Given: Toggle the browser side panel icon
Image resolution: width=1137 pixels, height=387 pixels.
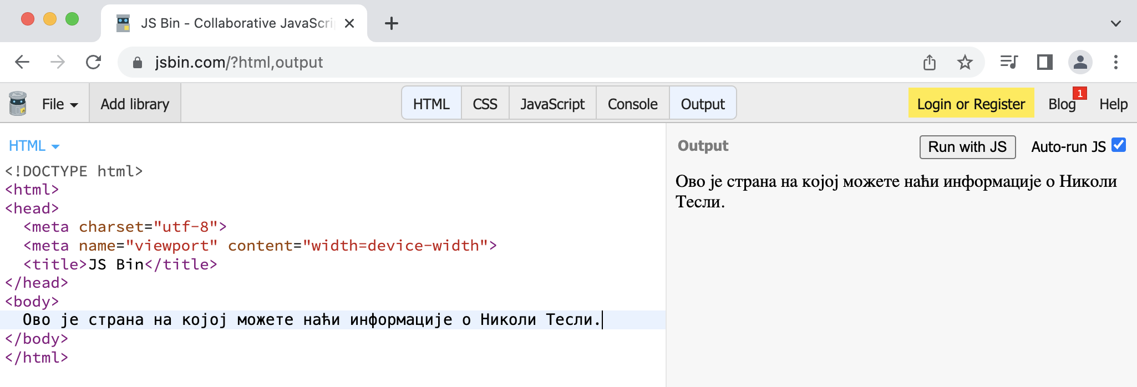Looking at the screenshot, I should (x=1044, y=62).
